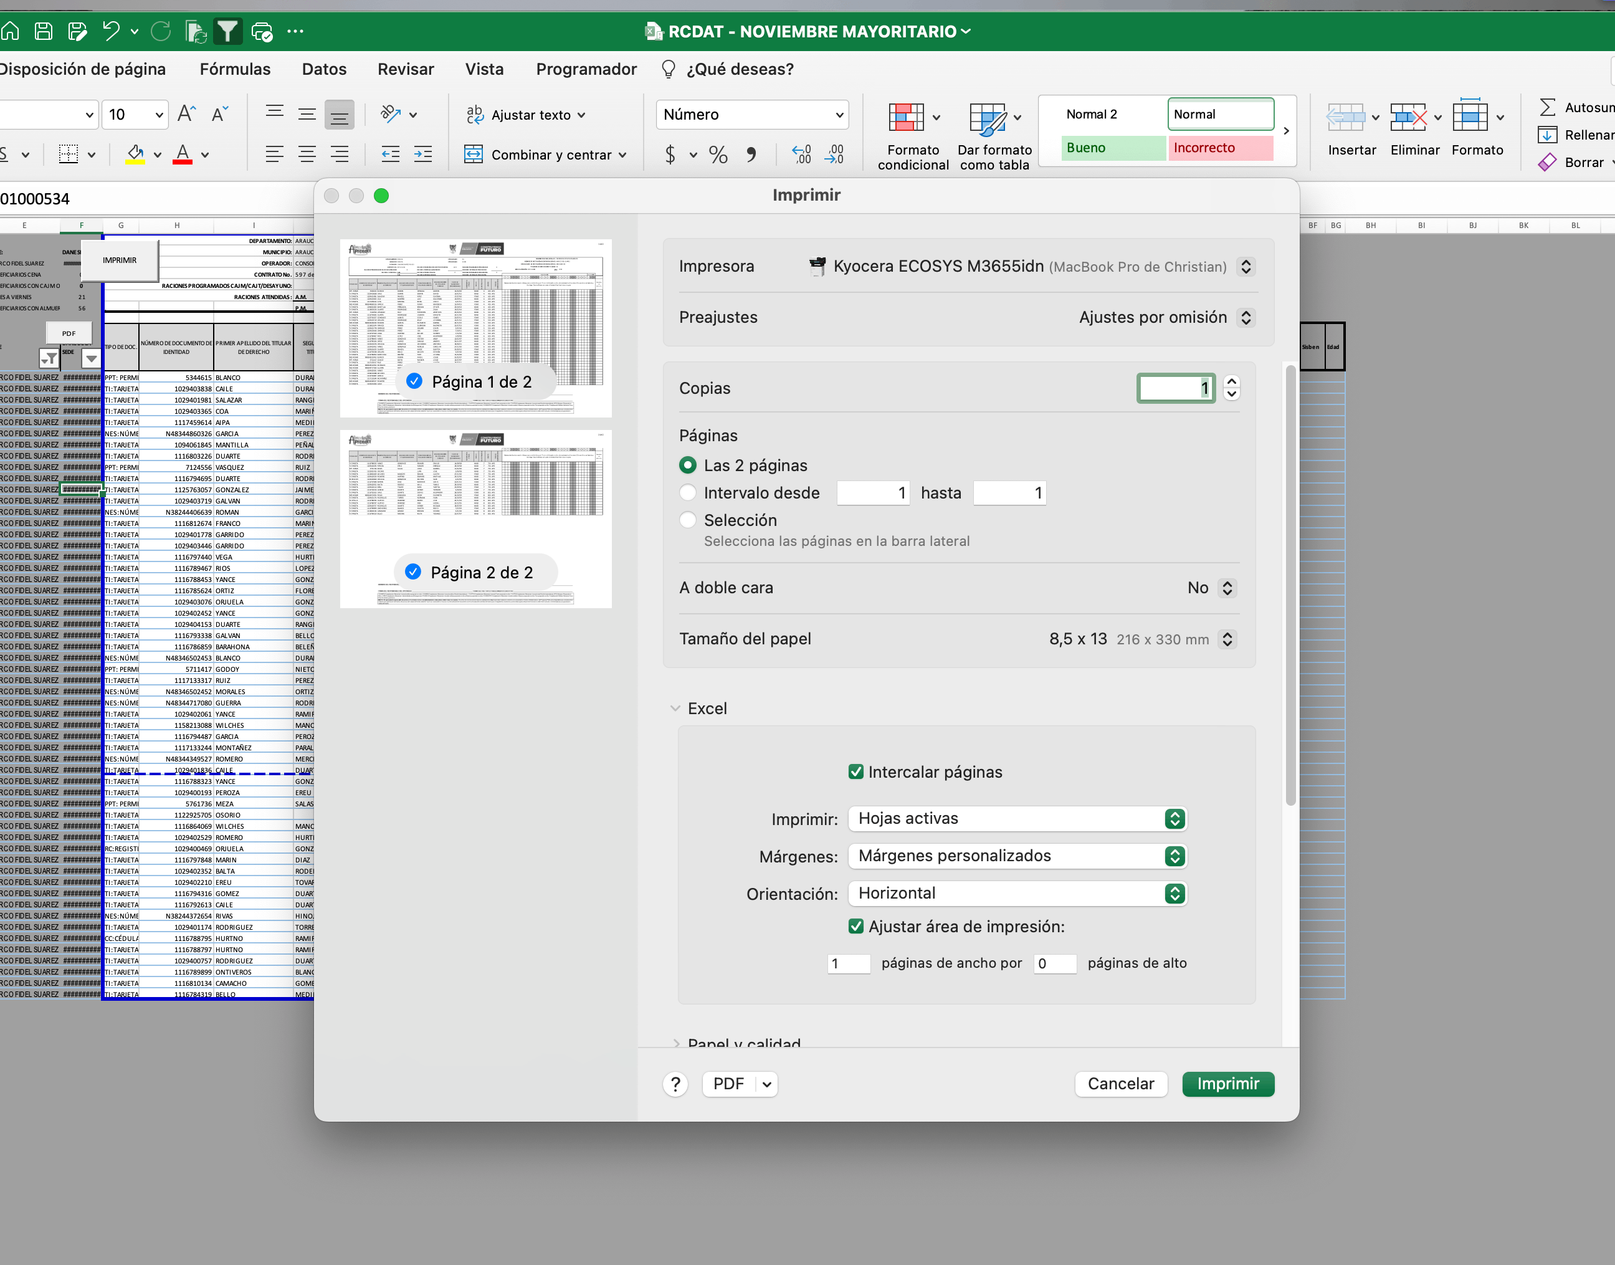
Task: Toggle Ajustar área de impresión checkbox
Action: [x=855, y=927]
